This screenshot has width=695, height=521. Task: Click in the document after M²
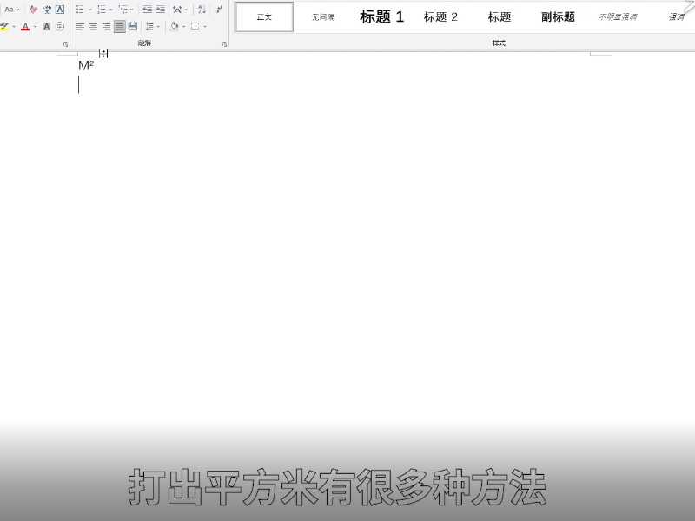(96, 63)
